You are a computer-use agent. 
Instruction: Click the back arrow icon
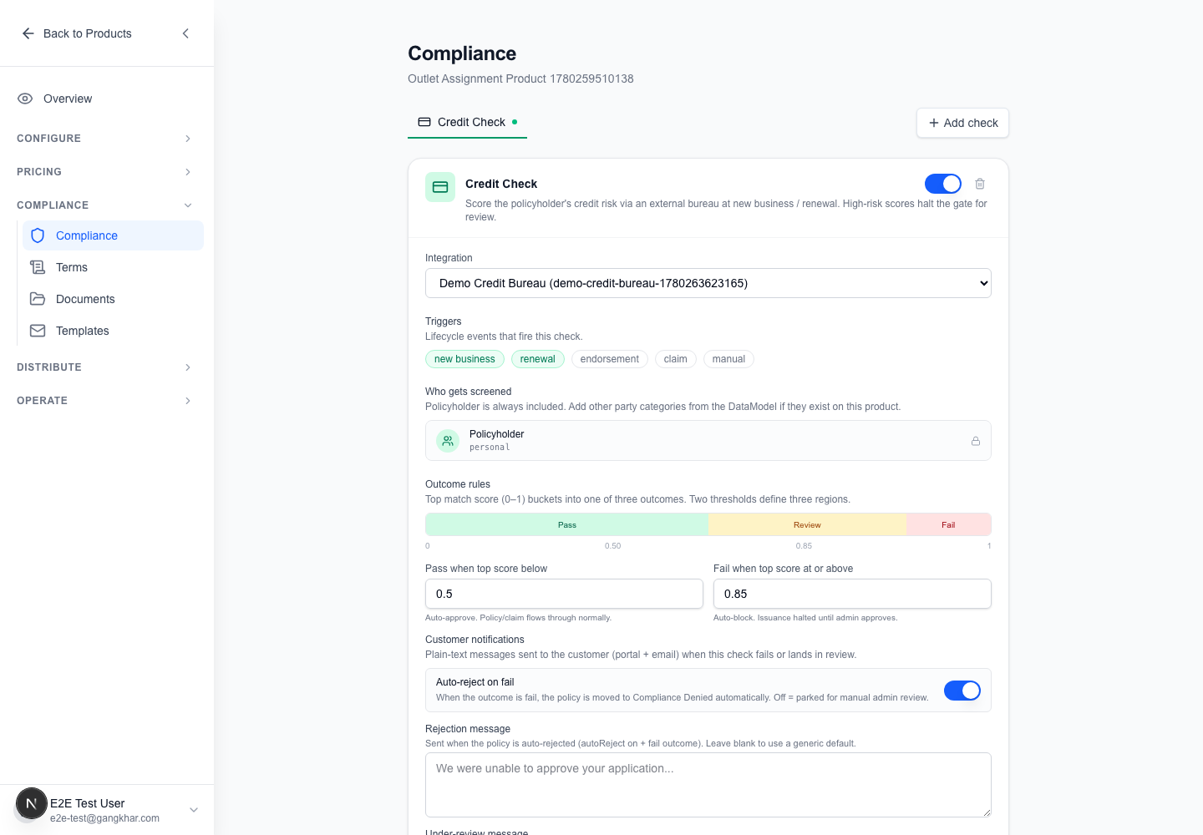28,33
